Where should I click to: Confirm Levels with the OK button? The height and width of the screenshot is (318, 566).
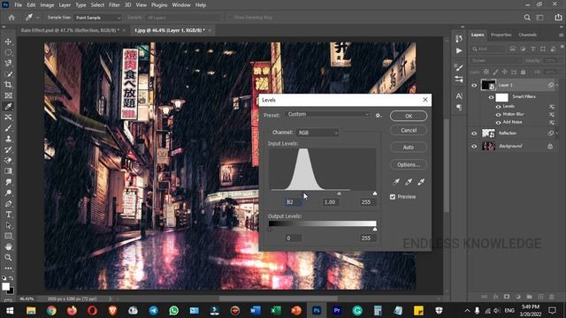[409, 116]
